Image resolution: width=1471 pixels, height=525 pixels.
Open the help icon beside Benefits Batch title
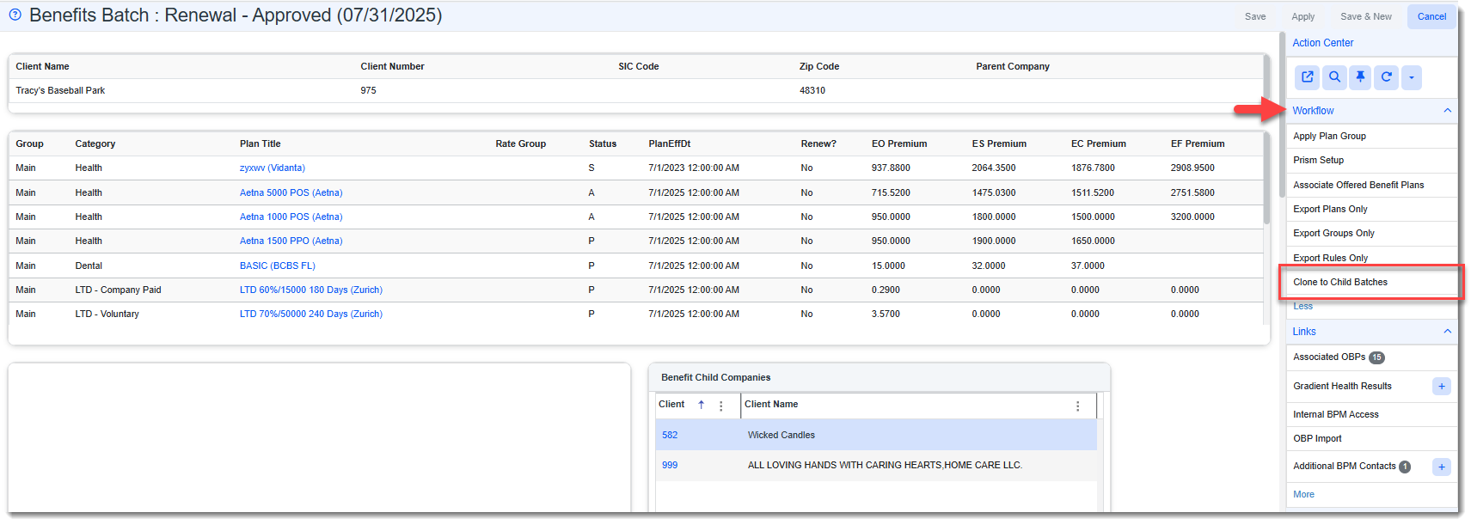tap(15, 15)
